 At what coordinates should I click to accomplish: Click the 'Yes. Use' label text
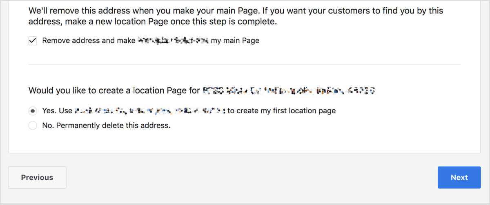(57, 111)
